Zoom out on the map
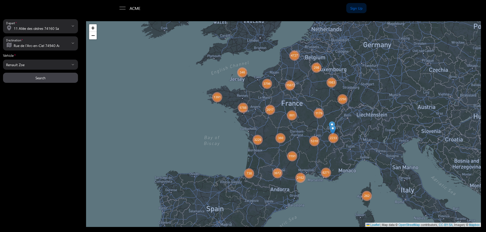 pyautogui.click(x=93, y=36)
